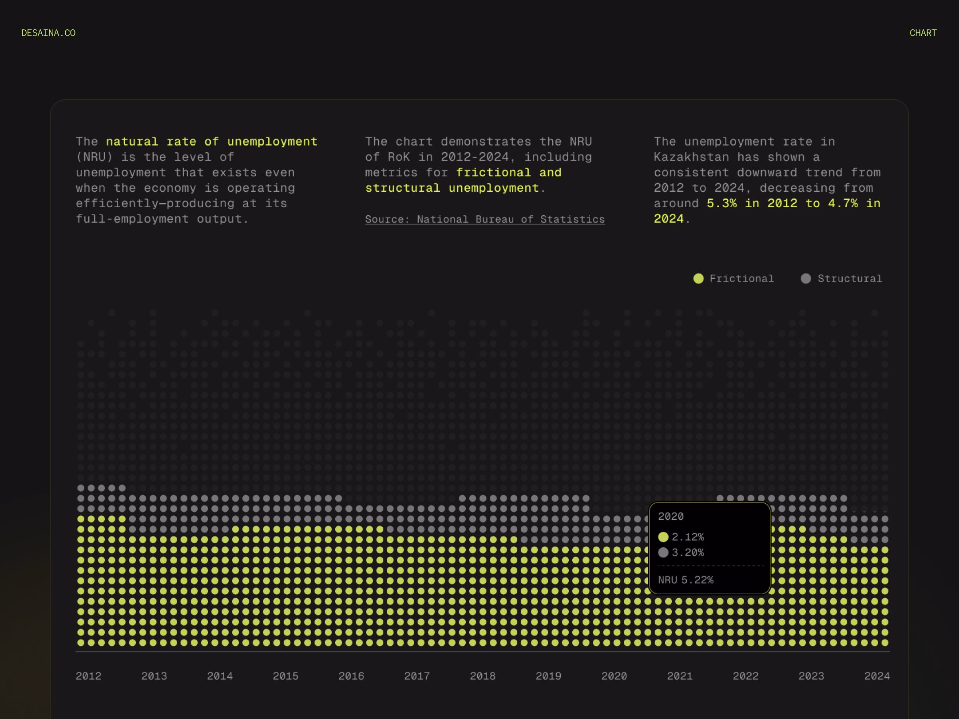The height and width of the screenshot is (719, 959).
Task: Click the 'frictional and structural unemployment' highlighted text
Action: click(464, 180)
